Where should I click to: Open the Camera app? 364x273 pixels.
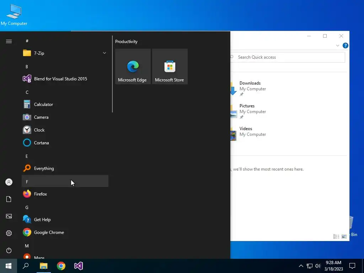click(65, 117)
